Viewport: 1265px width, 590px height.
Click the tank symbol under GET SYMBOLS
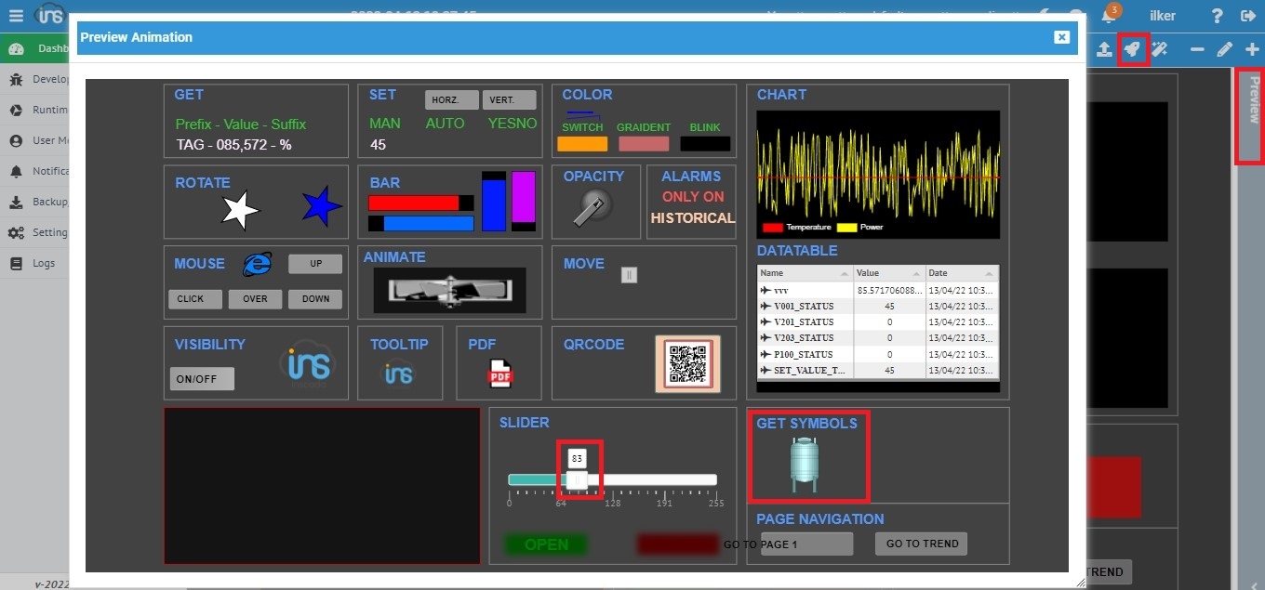tap(803, 464)
